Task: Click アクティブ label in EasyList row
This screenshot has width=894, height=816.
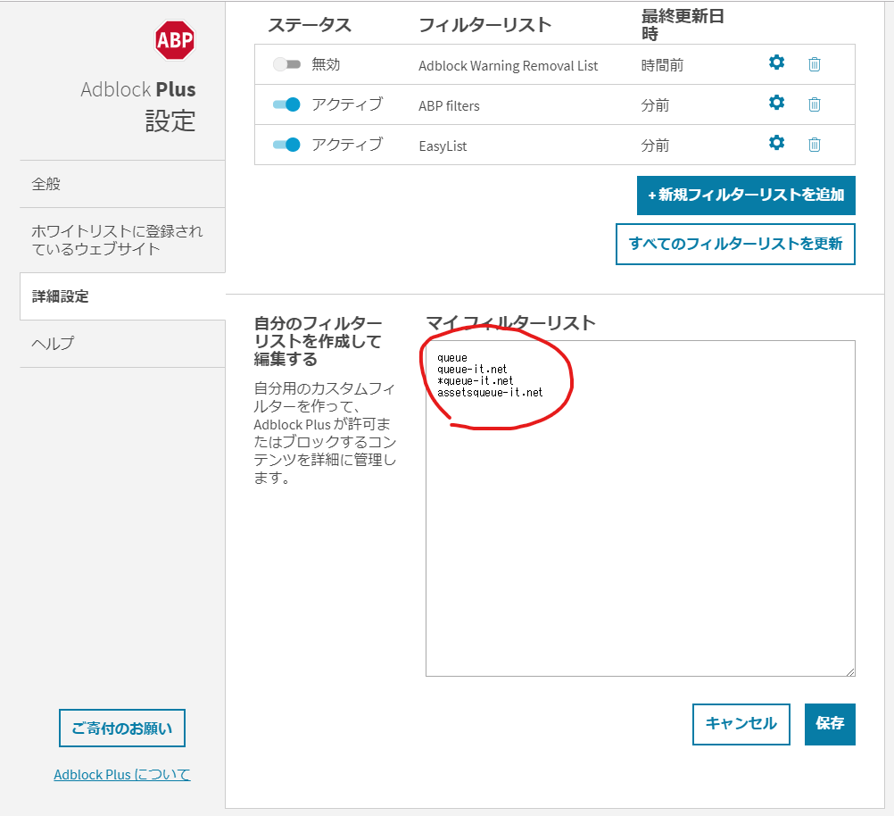Action: pyautogui.click(x=347, y=145)
